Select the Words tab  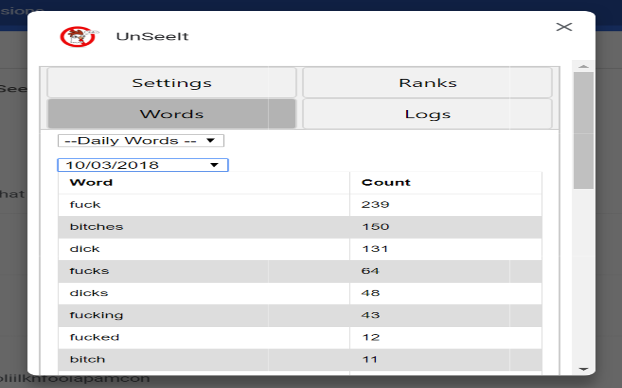pos(172,114)
